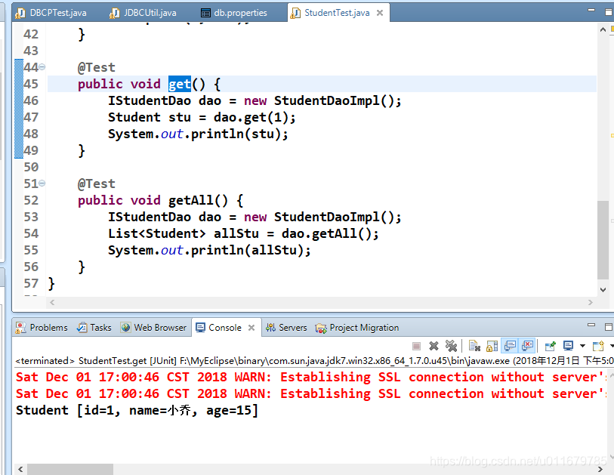Click Console output 'Student [id=1, name=小乔, age=15]'
Viewport: 614px width, 475px height.
click(137, 410)
